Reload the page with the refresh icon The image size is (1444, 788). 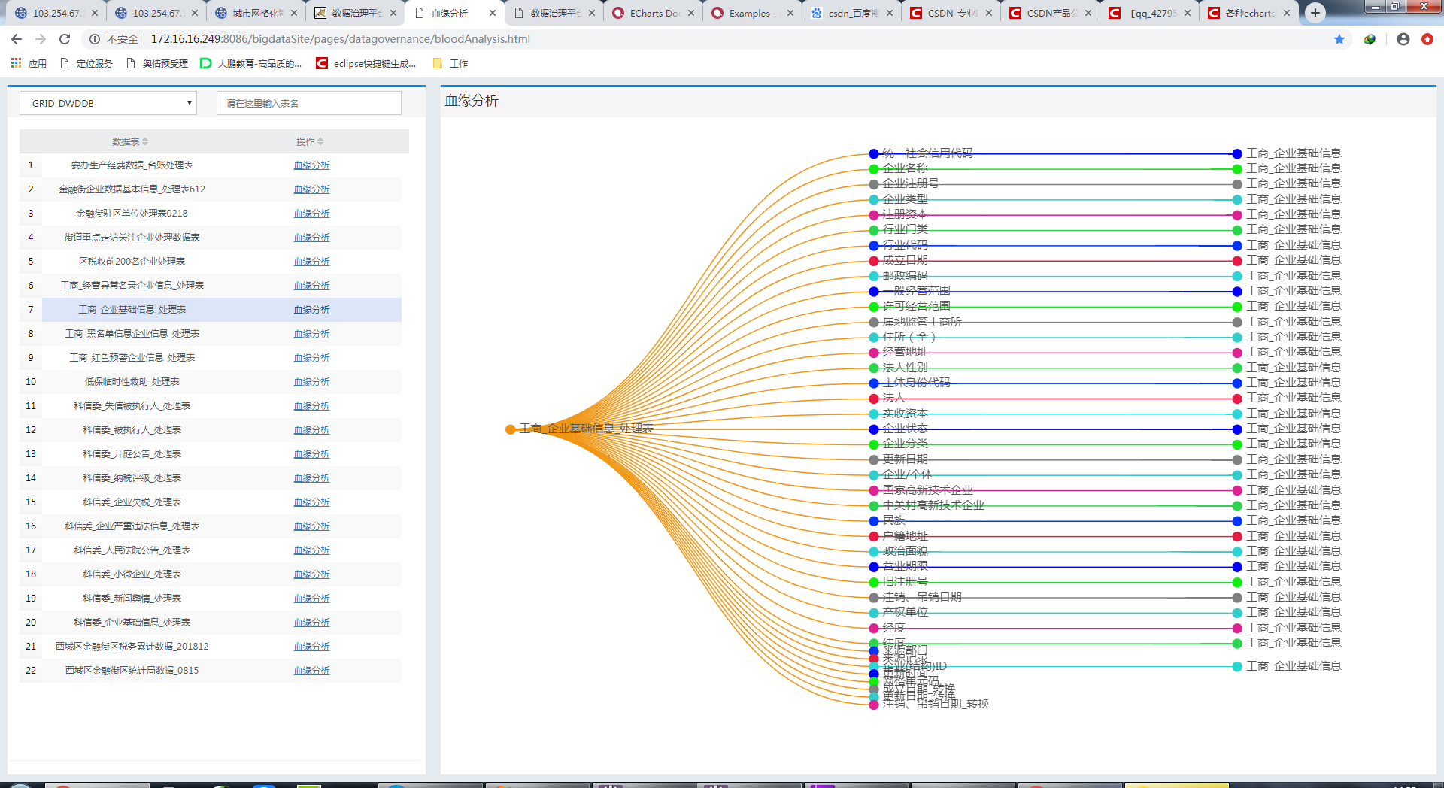coord(65,39)
